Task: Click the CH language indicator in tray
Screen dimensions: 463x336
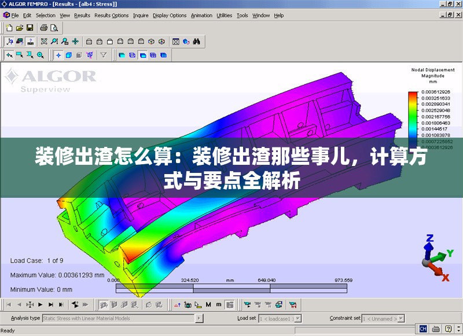Action: coord(423,328)
